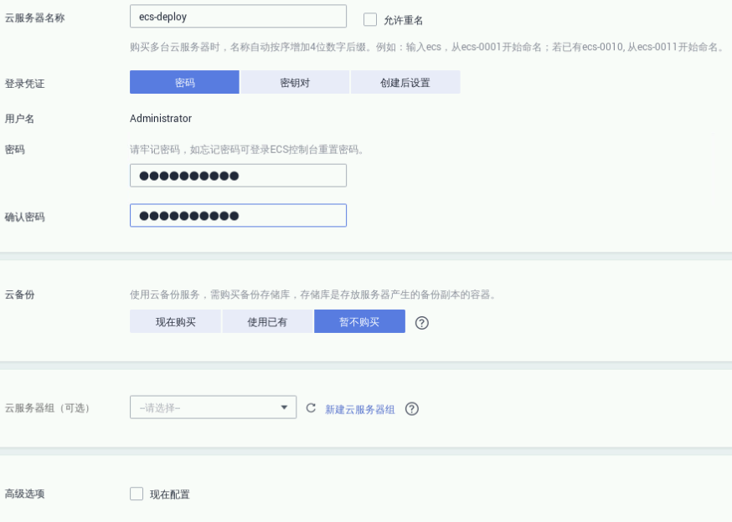The width and height of the screenshot is (732, 522).
Task: Click the refresh icon beside server group dropdown
Action: (311, 408)
